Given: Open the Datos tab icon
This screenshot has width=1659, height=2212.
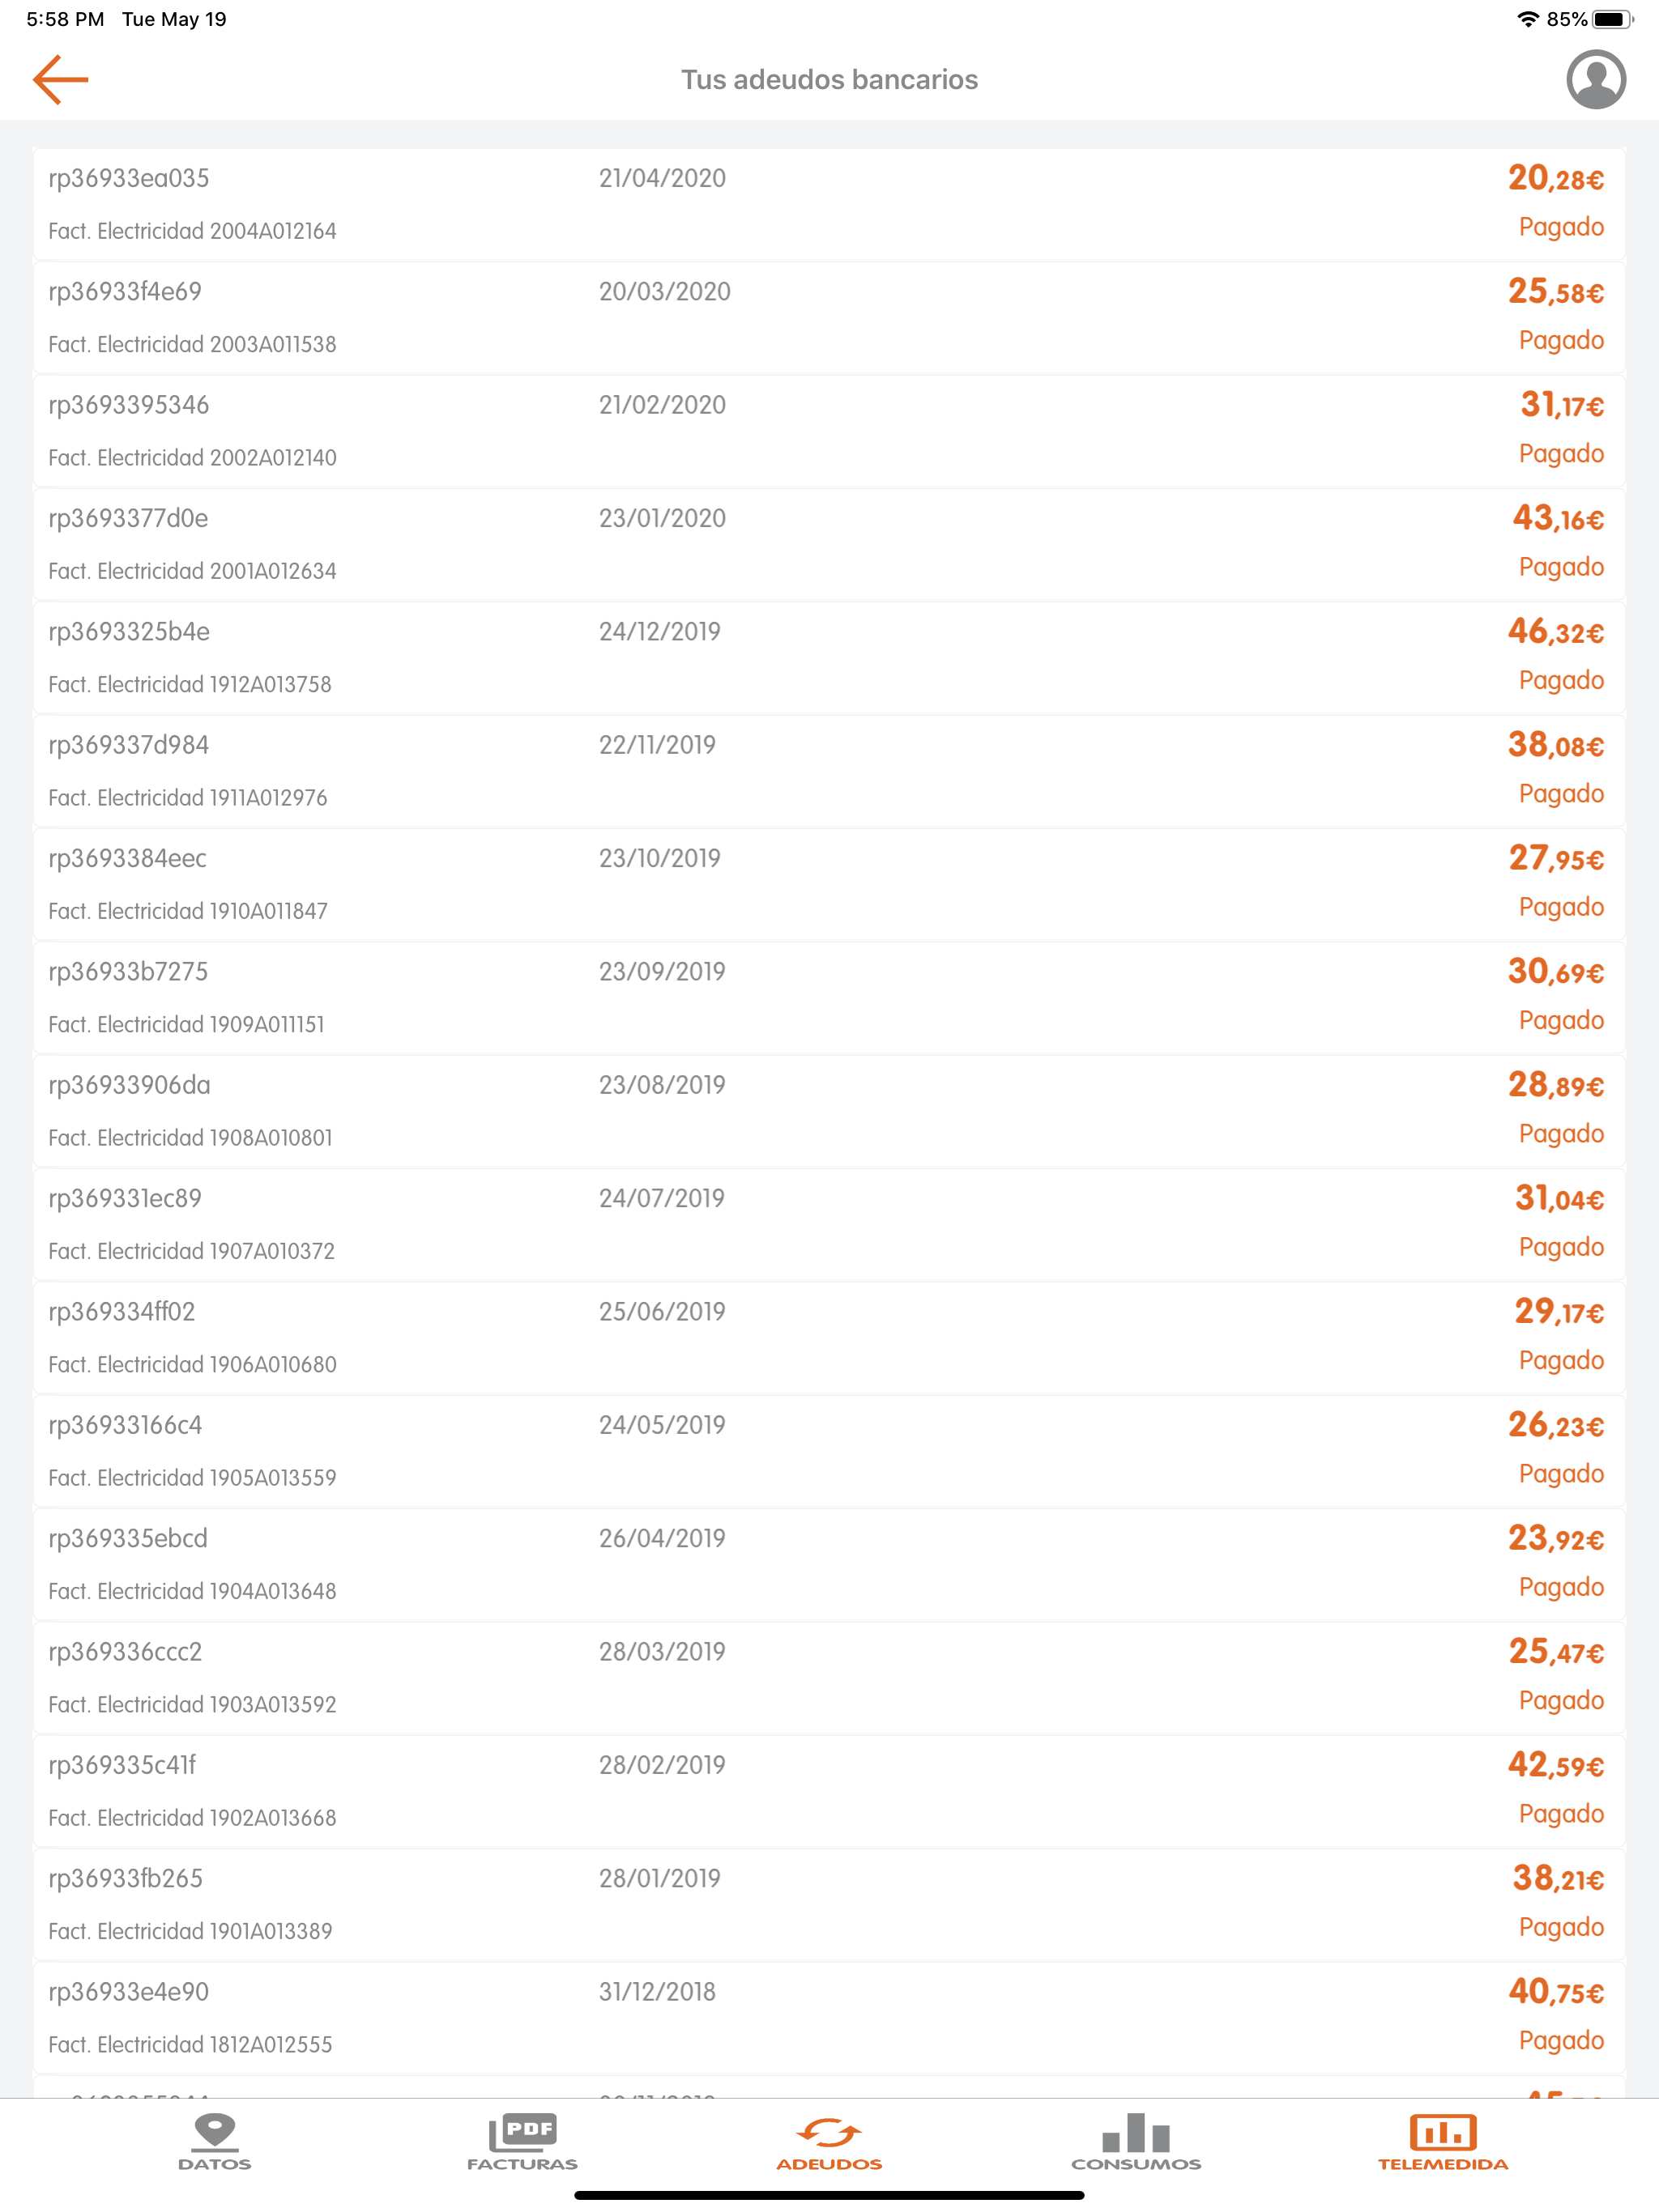Looking at the screenshot, I should coord(214,2131).
